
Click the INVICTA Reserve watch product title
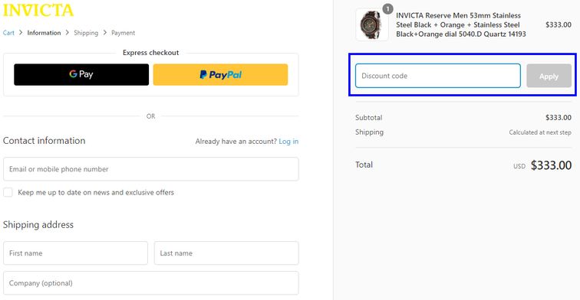pyautogui.click(x=461, y=24)
